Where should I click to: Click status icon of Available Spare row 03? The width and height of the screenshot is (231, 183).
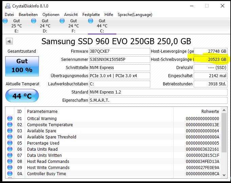(10, 131)
